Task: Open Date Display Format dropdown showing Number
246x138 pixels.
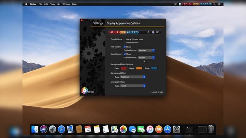Action: 146,50
